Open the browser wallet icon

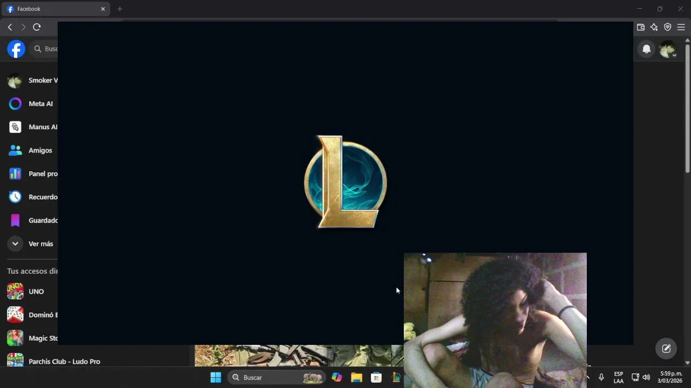point(641,27)
